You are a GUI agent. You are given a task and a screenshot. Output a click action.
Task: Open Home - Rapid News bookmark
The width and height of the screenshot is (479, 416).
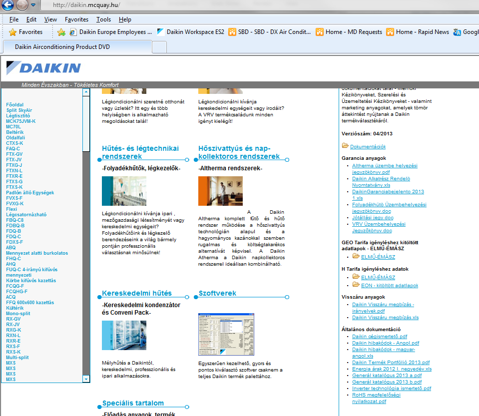pos(417,32)
